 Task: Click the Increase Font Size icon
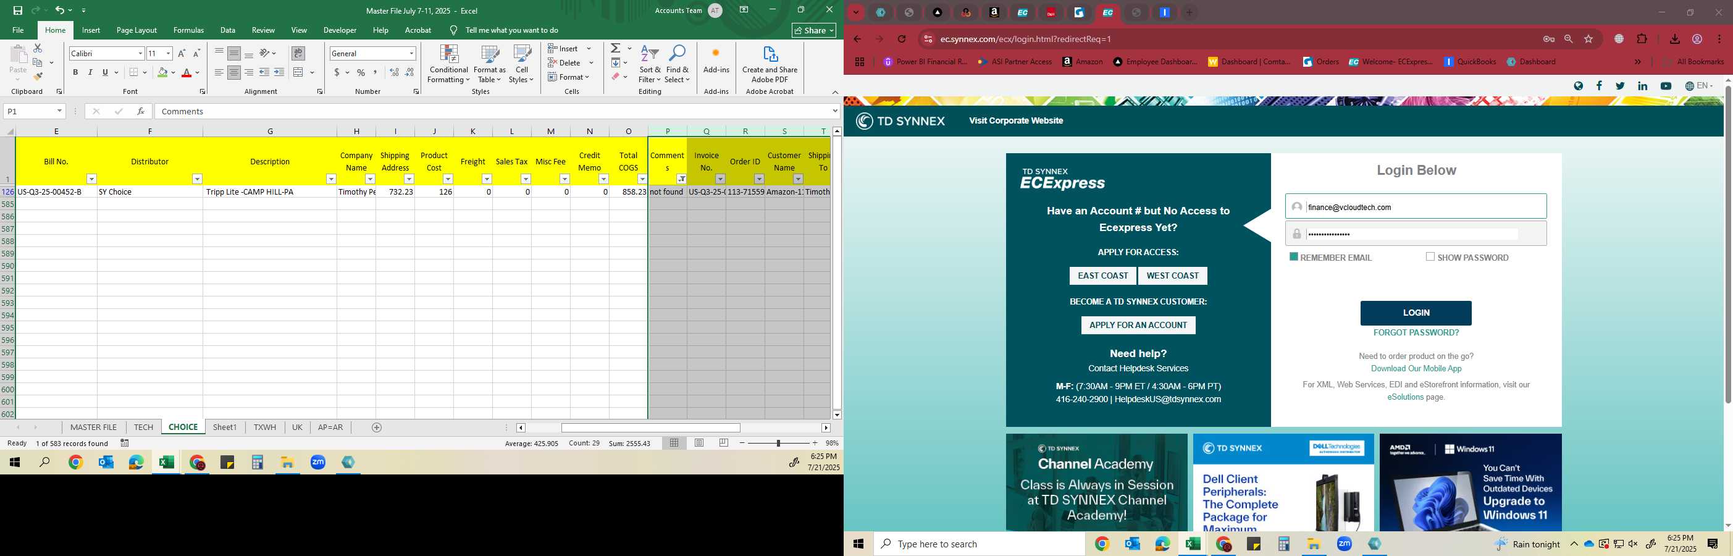point(182,53)
